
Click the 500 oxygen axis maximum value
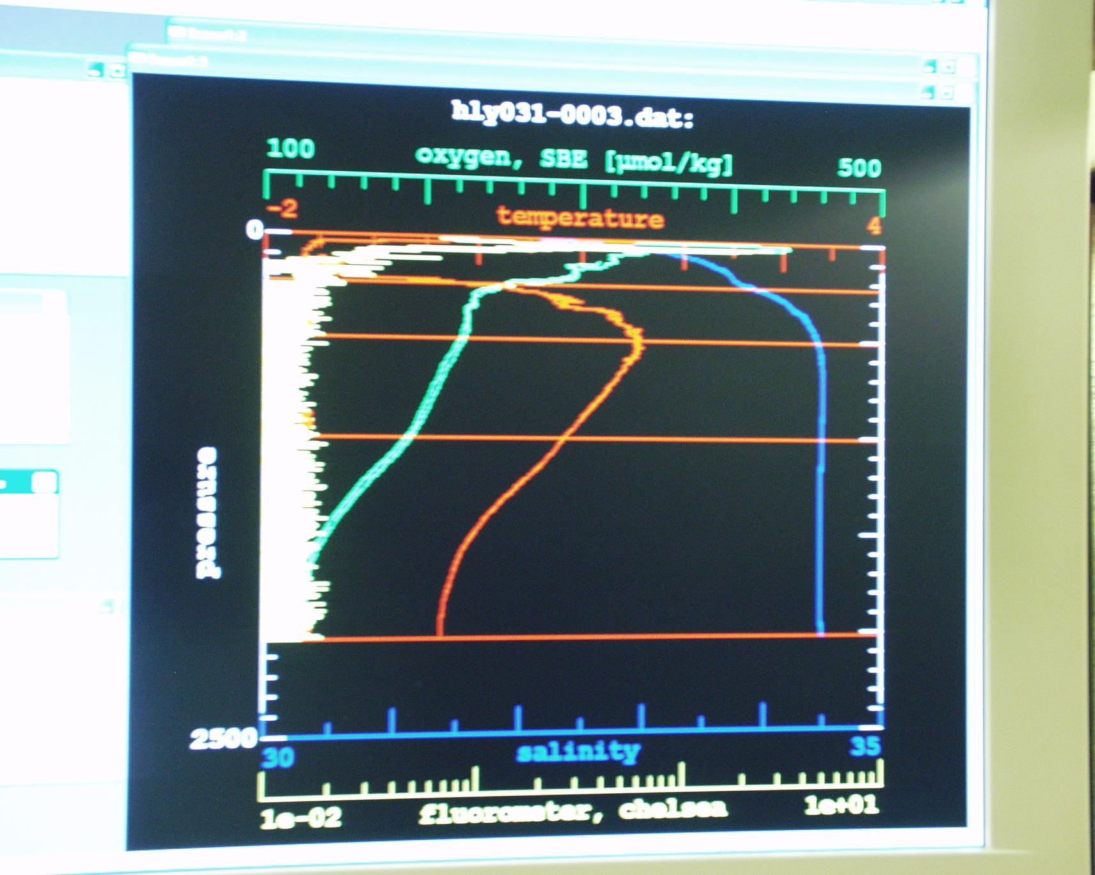pos(859,168)
